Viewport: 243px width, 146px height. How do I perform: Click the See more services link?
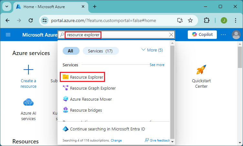pos(157,65)
